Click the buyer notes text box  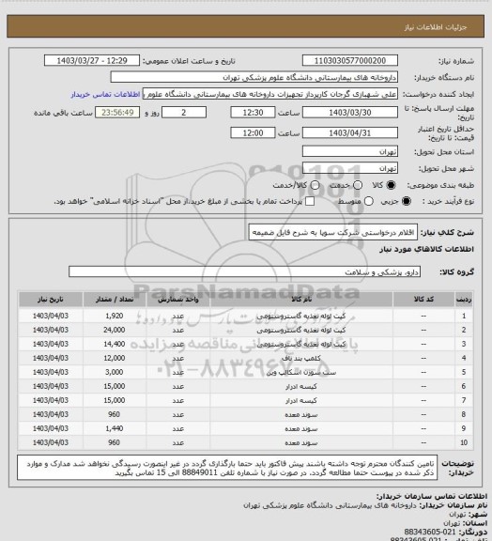(x=227, y=468)
